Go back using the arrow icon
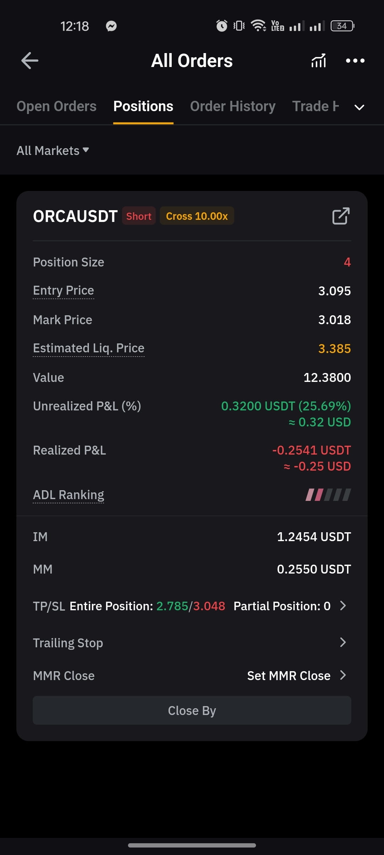The width and height of the screenshot is (384, 855). 30,61
